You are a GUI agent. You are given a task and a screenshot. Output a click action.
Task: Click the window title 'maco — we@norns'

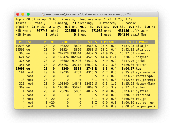[x=61, y=14]
